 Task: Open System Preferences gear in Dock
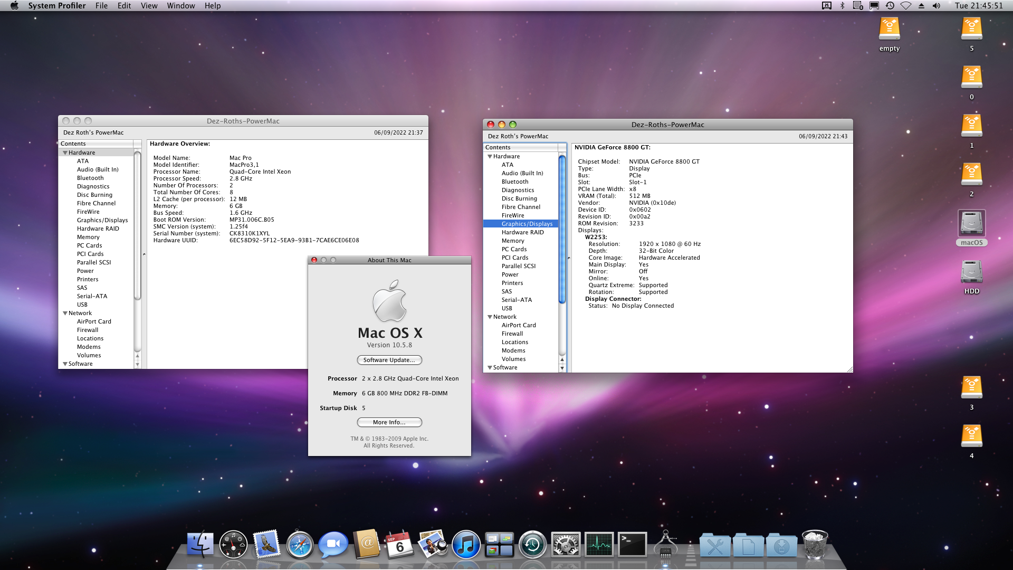click(x=566, y=544)
